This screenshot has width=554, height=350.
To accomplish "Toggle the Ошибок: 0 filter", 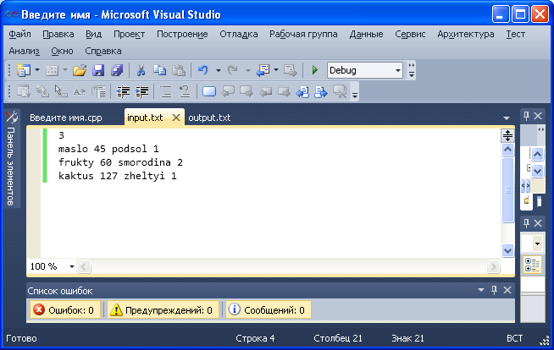I will pos(65,309).
